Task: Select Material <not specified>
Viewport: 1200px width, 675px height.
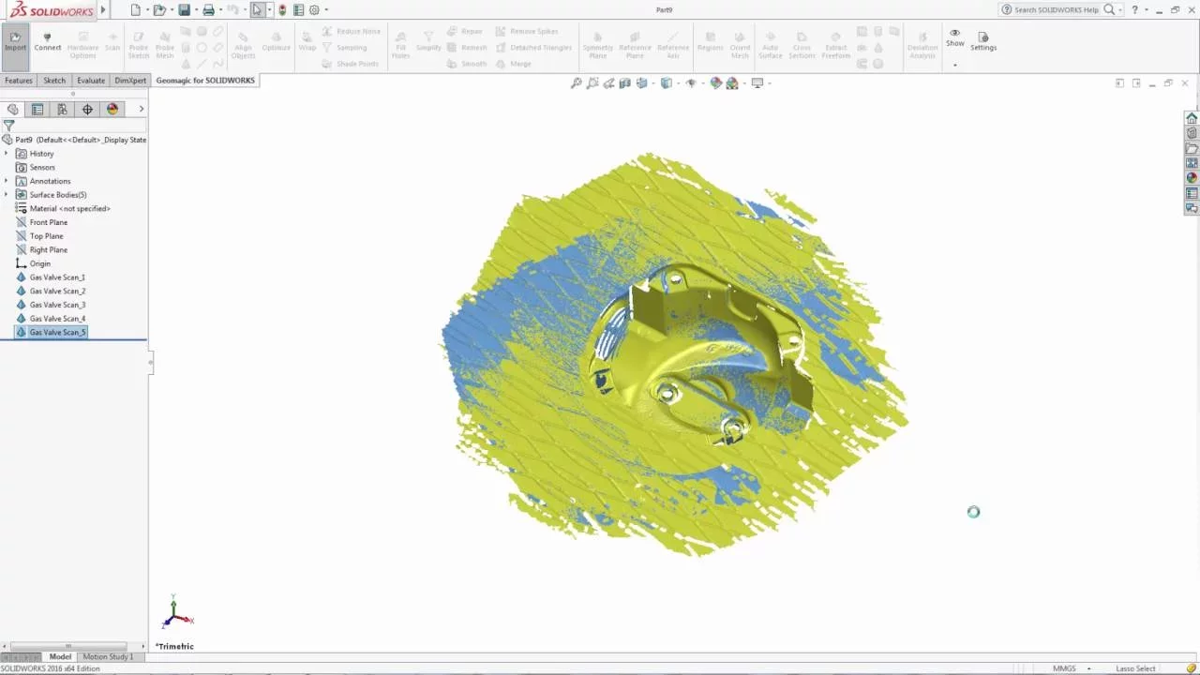Action: pyautogui.click(x=63, y=208)
